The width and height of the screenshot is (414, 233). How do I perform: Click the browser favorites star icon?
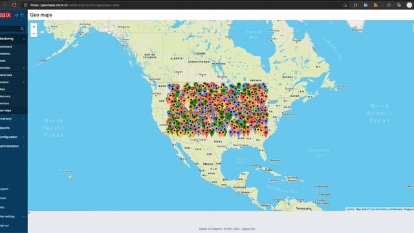coord(389,5)
